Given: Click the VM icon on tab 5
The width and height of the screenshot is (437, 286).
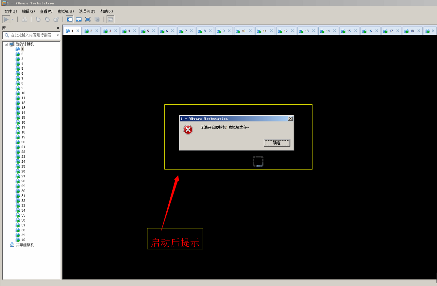Looking at the screenshot, I should 143,31.
